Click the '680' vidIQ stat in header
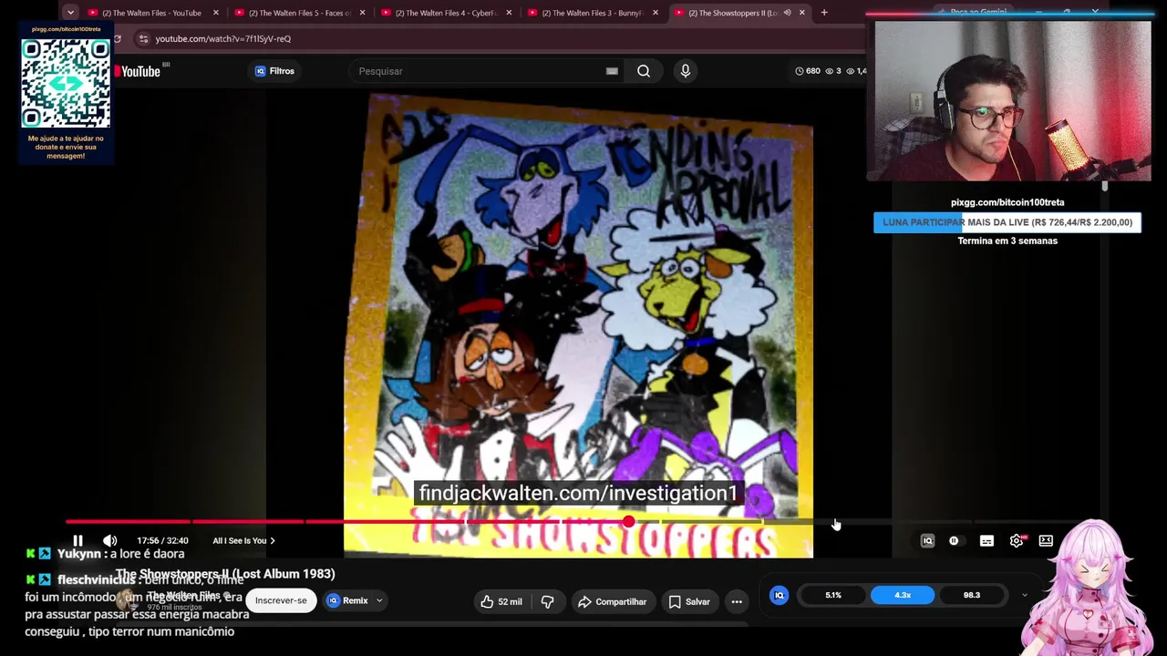 (x=808, y=71)
